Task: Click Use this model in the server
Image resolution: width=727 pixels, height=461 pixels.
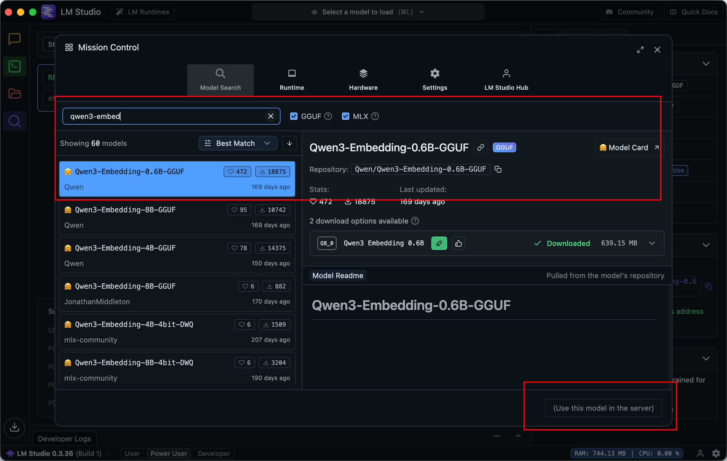Action: (603, 408)
